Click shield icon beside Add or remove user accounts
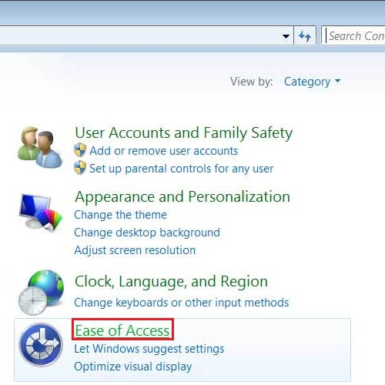 click(80, 150)
